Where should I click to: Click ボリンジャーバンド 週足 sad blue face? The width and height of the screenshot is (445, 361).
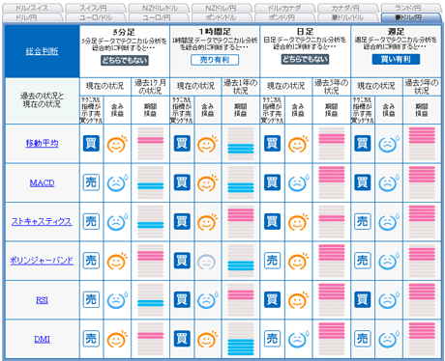tap(388, 261)
